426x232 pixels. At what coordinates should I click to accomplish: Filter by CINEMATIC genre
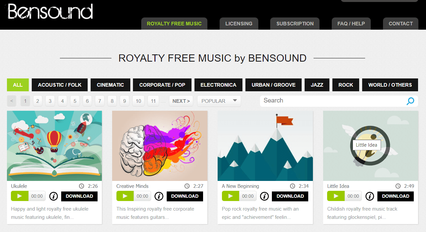click(110, 85)
